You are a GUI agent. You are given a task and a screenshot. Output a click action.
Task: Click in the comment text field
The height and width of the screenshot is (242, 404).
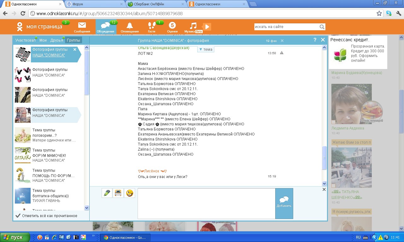click(x=206, y=203)
